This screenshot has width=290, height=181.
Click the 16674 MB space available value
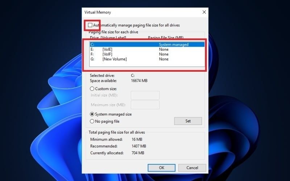139,81
